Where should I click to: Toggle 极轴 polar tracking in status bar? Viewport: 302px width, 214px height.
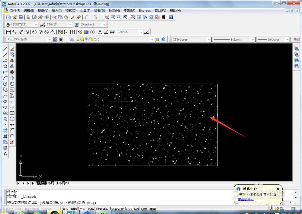(x=91, y=209)
